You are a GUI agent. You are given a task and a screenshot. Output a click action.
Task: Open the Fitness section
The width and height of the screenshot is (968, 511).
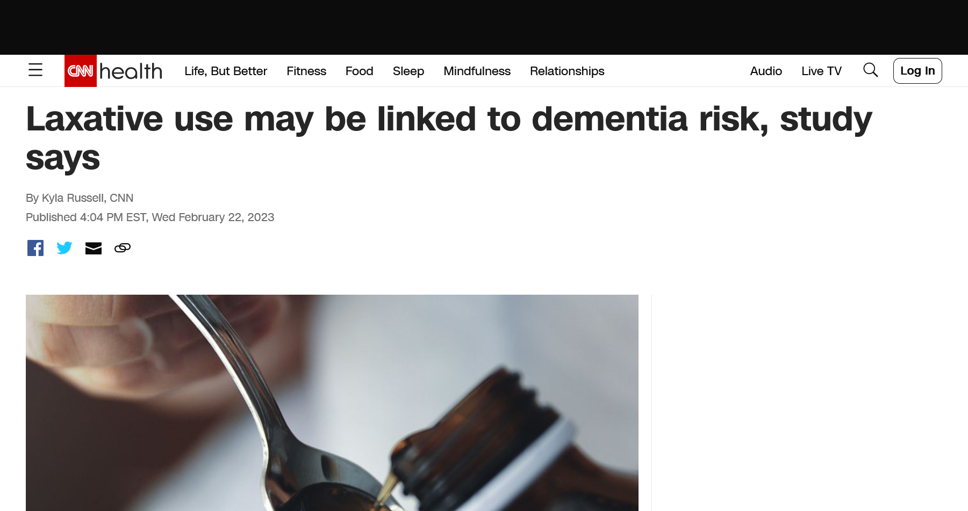(x=306, y=71)
